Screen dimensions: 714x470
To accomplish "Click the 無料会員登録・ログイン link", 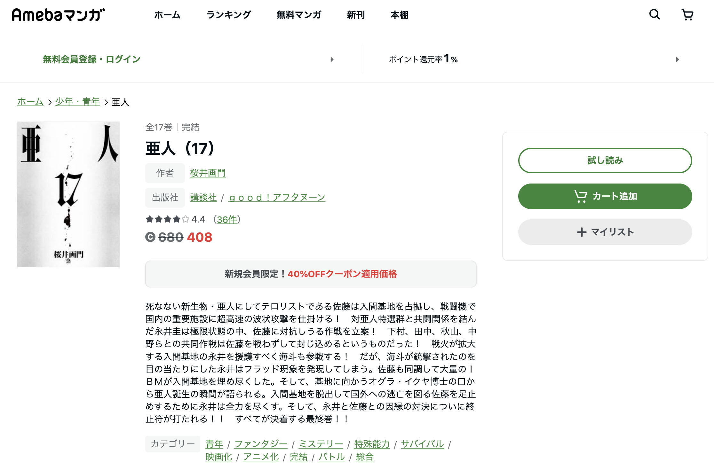I will 92,59.
